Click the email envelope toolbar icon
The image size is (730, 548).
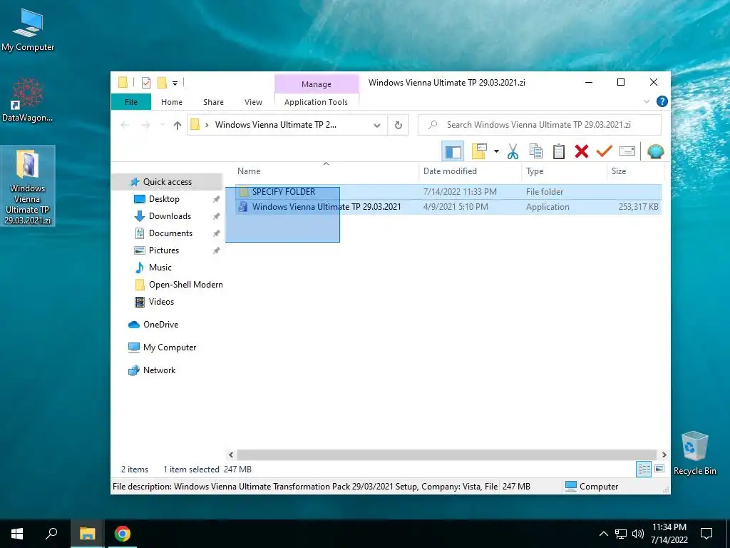pos(627,151)
